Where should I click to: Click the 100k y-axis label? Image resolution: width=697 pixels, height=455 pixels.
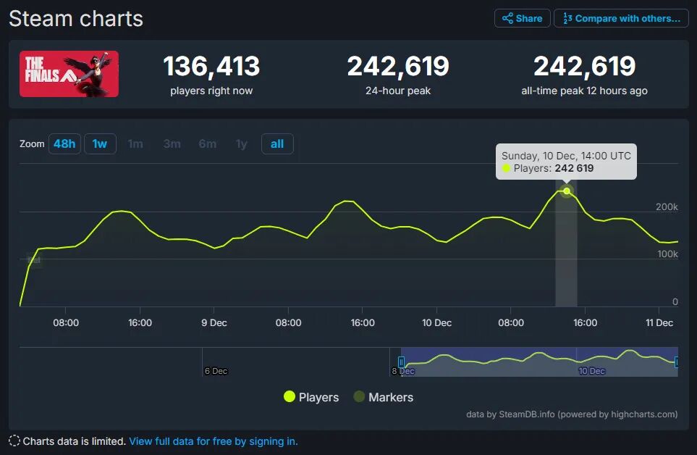667,254
